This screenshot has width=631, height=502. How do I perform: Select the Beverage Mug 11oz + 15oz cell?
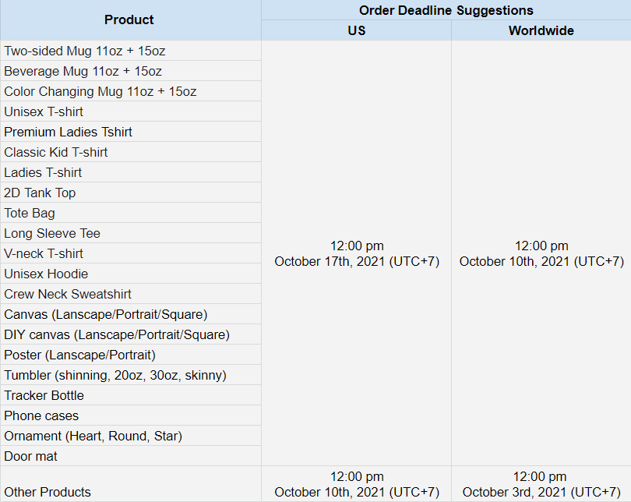tap(83, 71)
